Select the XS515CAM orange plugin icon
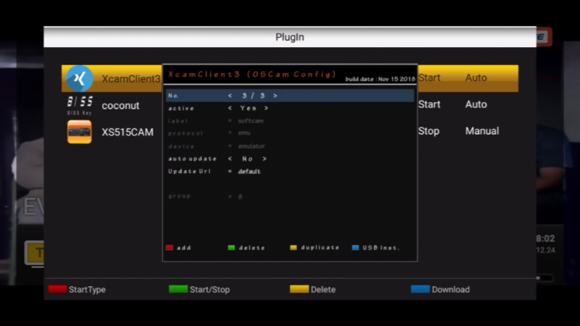580x326 pixels. pos(80,132)
